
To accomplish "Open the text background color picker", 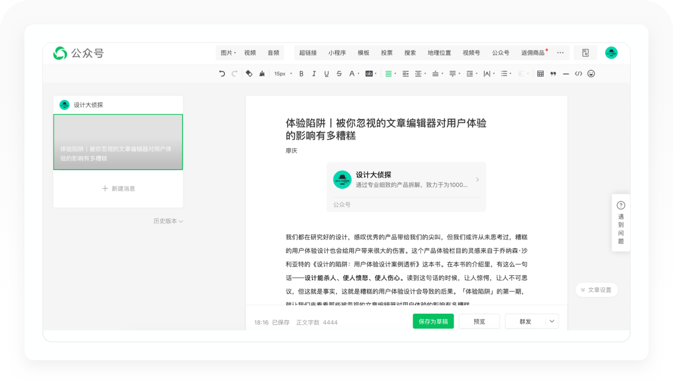I will (371, 74).
